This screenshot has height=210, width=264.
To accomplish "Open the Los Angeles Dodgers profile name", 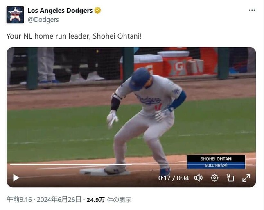I will click(60, 11).
